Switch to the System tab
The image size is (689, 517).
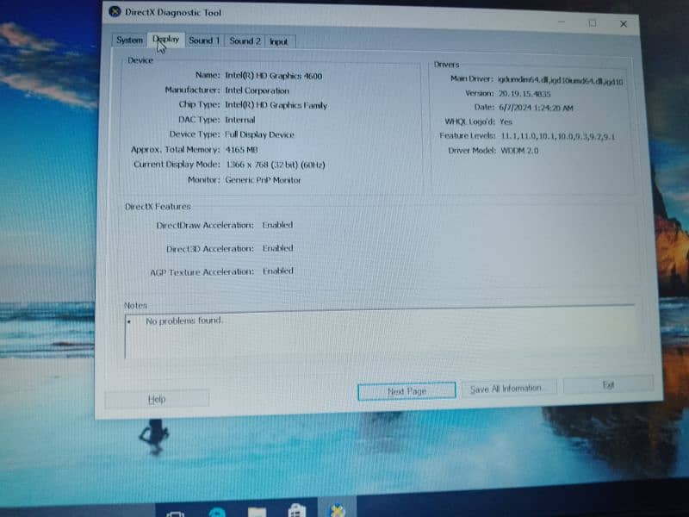pos(129,40)
